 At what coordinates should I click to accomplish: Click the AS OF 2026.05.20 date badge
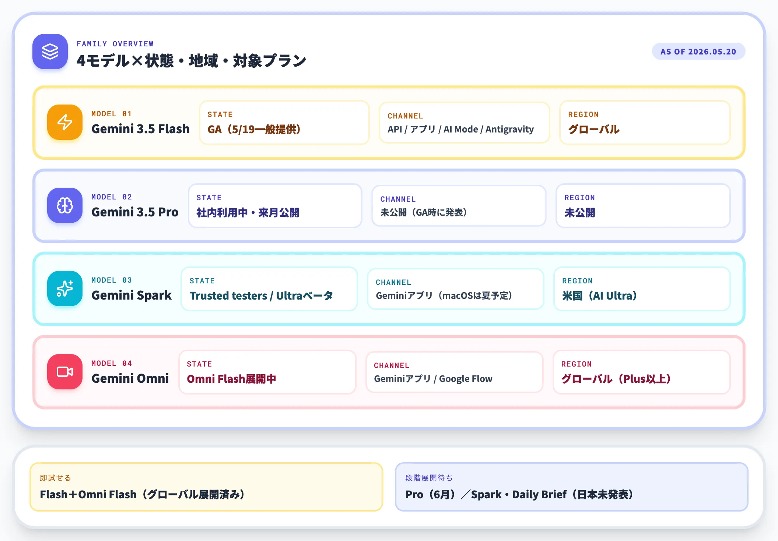click(x=698, y=52)
